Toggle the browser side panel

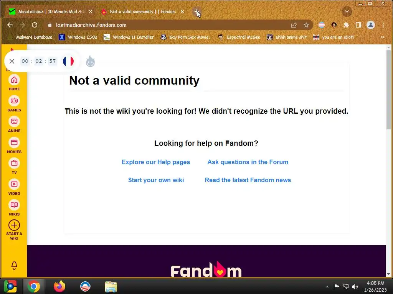coord(358,25)
